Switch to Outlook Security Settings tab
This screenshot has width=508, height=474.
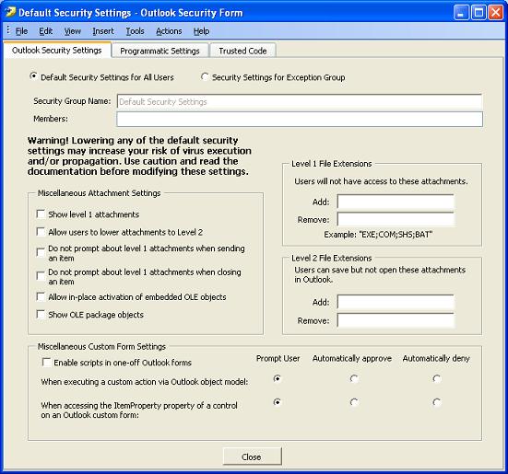[x=57, y=50]
